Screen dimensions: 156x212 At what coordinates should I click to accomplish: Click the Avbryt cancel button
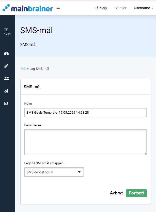coord(116,193)
